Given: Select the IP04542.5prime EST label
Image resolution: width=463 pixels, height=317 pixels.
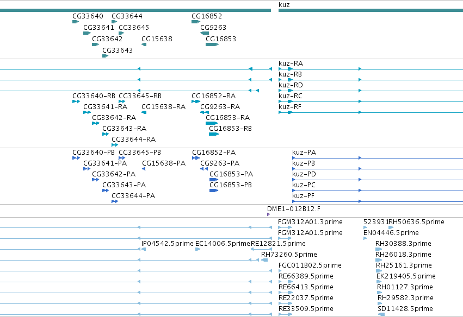Looking at the screenshot, I should pos(168,244).
